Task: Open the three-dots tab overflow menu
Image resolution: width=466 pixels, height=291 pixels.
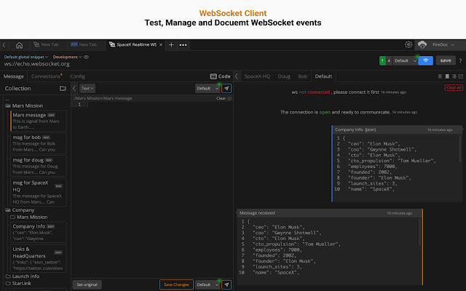Action: pos(183,45)
